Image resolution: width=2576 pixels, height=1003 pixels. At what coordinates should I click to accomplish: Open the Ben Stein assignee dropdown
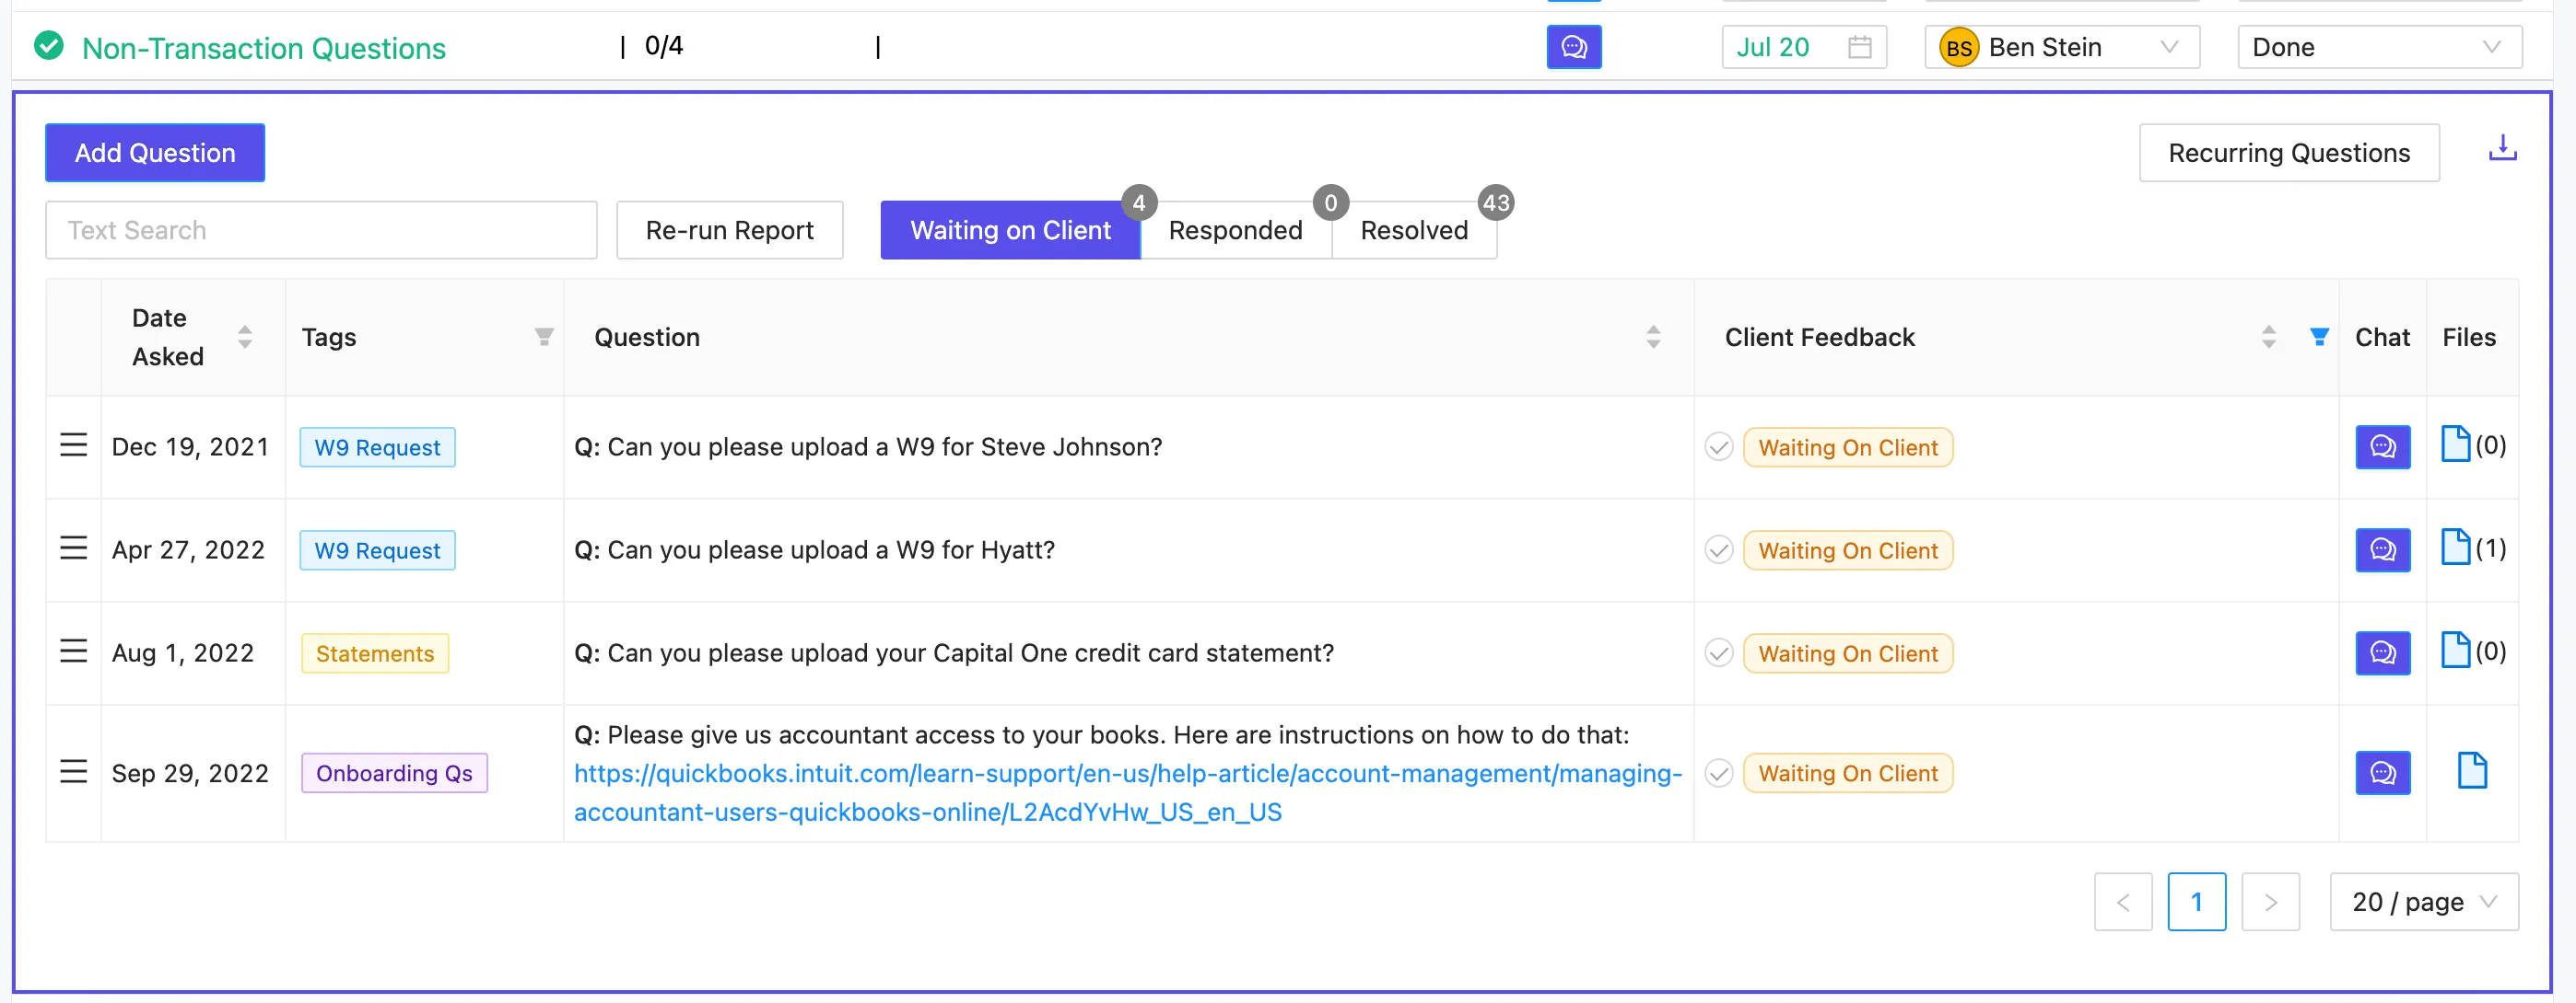coord(2061,47)
